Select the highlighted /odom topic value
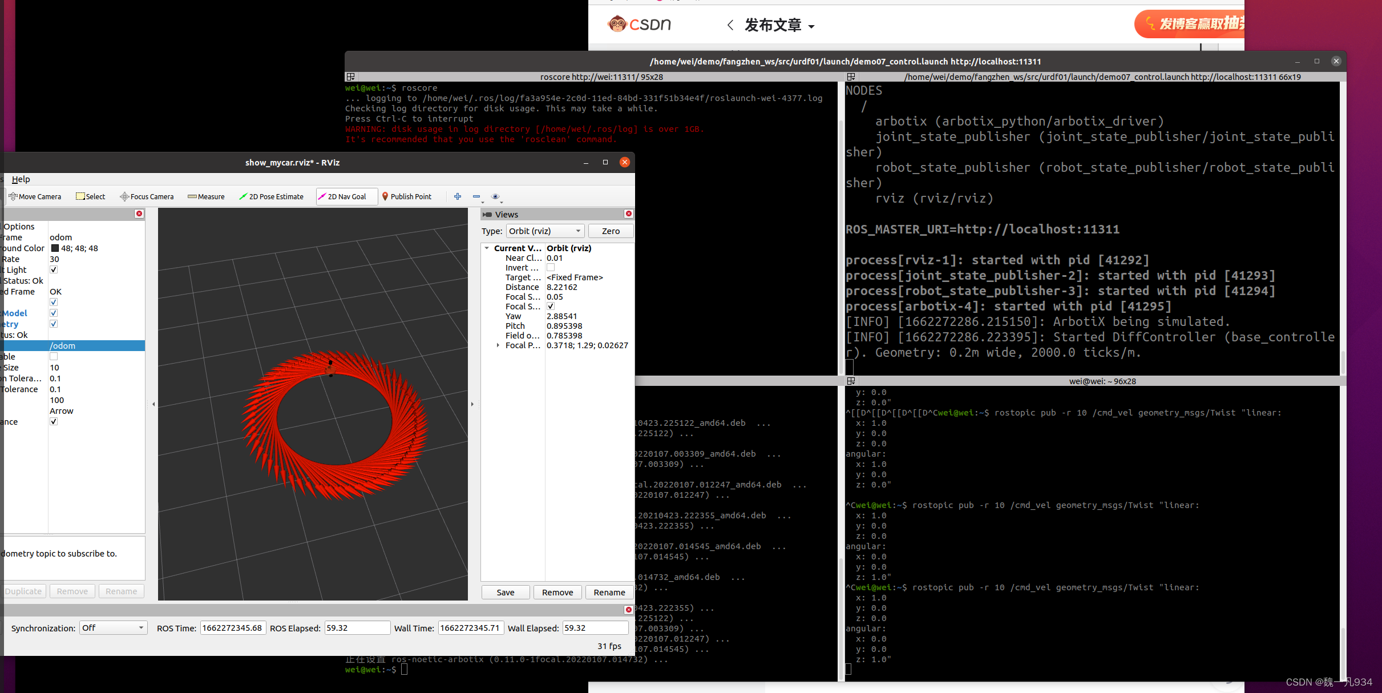Viewport: 1382px width, 693px height. (x=96, y=345)
